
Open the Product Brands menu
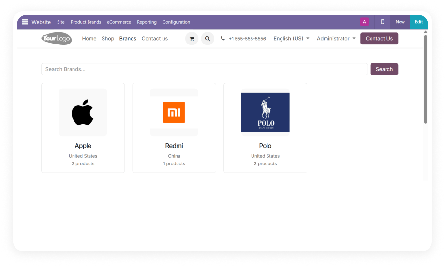[x=86, y=22]
